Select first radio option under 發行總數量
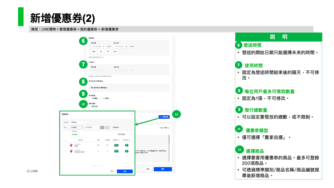Image resolution: width=334 pixels, height=188 pixels. pos(90,98)
